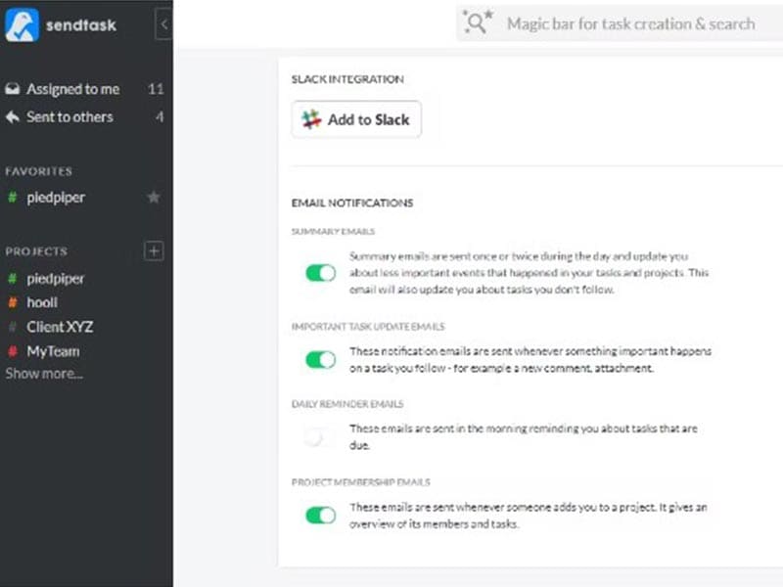Click the Slack logo inside the button
Screen dimensions: 783x587
tap(311, 118)
